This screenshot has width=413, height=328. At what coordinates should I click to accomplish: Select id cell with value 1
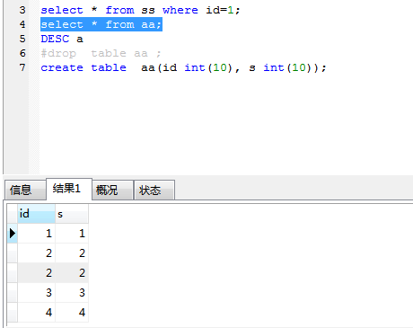[x=36, y=234]
